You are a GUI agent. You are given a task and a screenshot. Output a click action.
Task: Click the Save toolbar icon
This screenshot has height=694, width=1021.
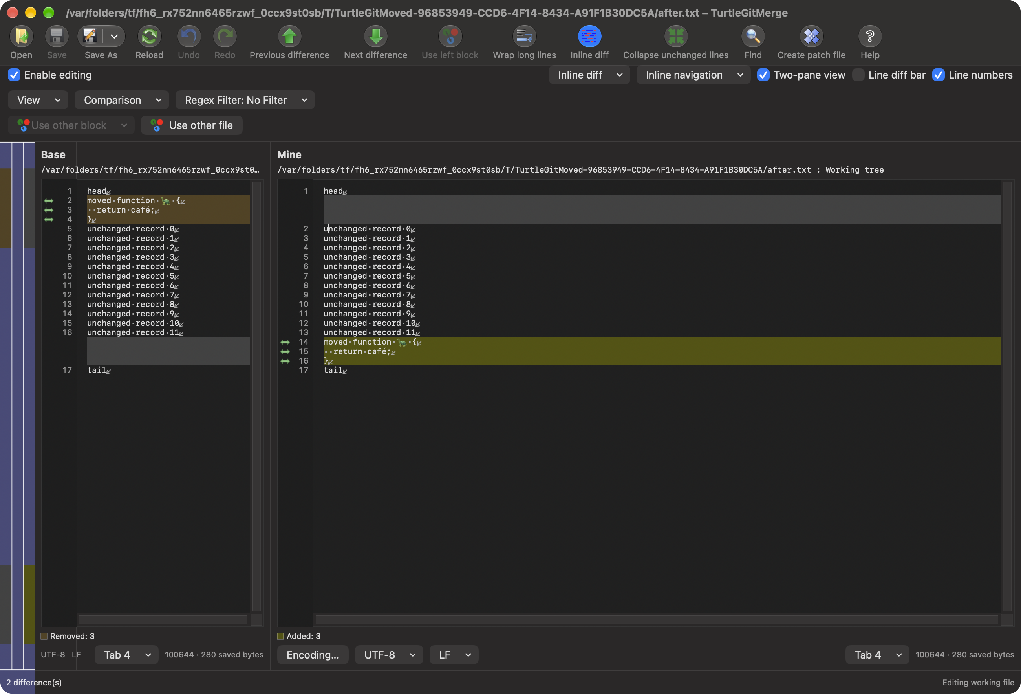point(57,37)
